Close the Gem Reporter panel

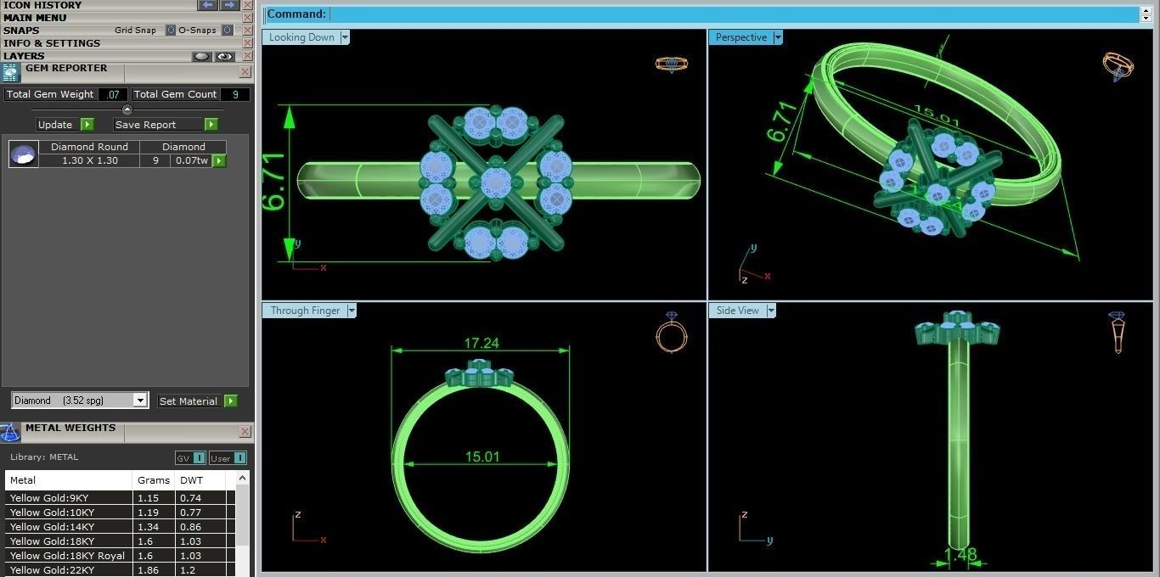tap(245, 72)
